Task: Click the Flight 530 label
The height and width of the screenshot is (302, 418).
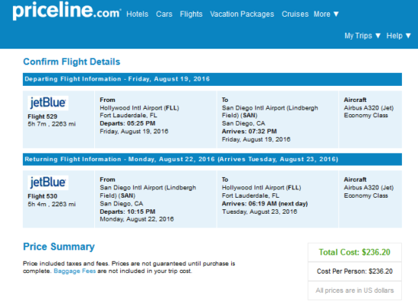Action: tap(43, 196)
